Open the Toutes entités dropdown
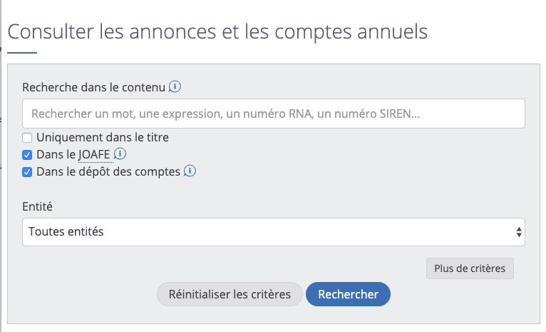Viewport: 546px width, 332px height. click(x=273, y=232)
